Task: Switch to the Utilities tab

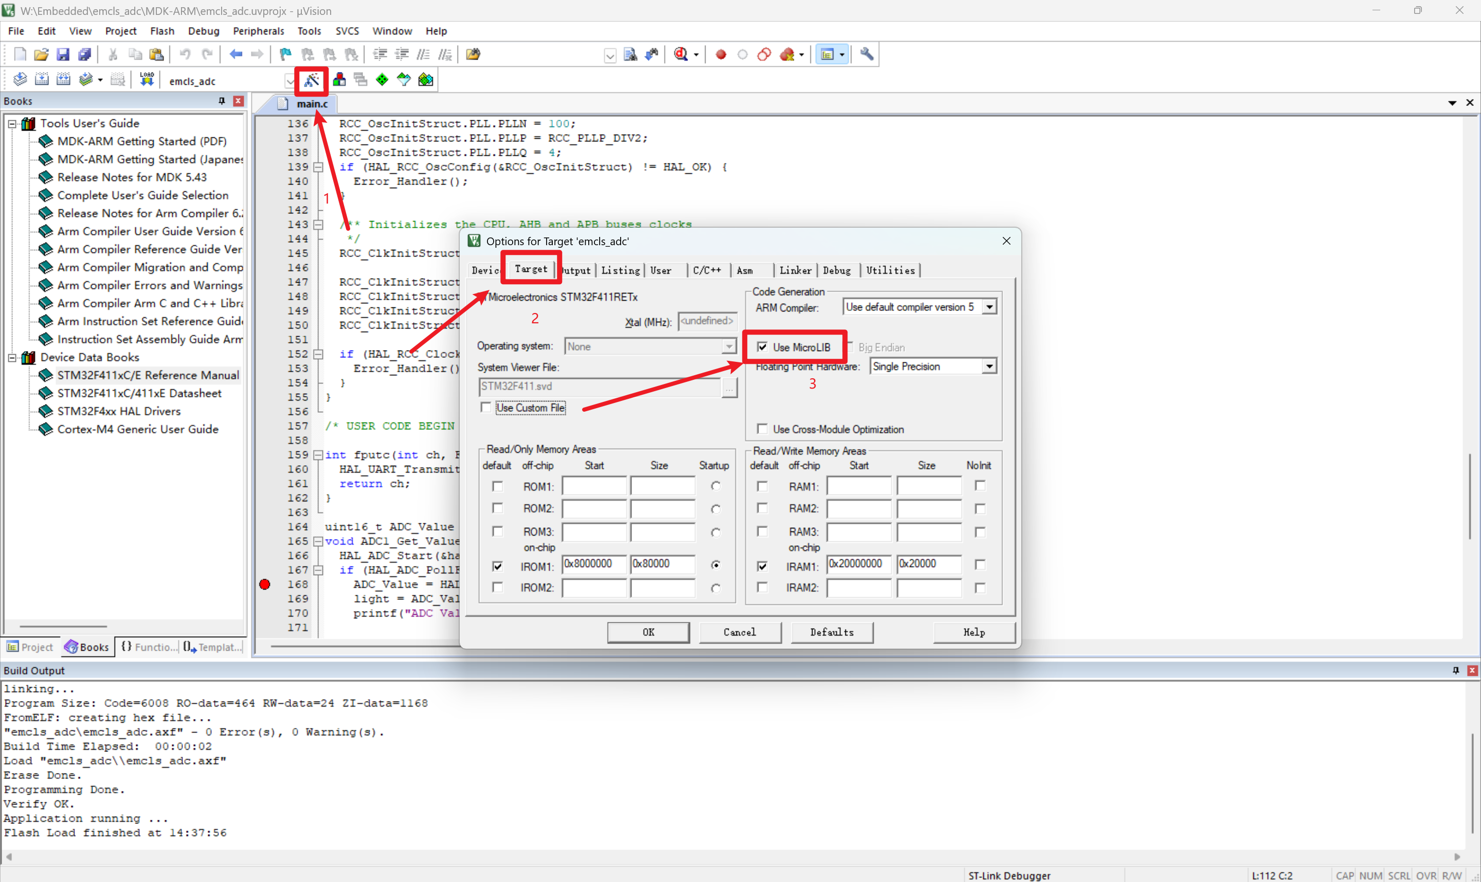Action: pyautogui.click(x=891, y=270)
